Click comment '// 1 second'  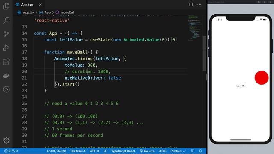[x=58, y=129]
